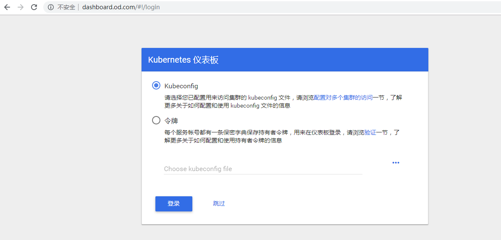501x240 pixels.
Task: Click the browser forward arrow
Action: (x=21, y=7)
